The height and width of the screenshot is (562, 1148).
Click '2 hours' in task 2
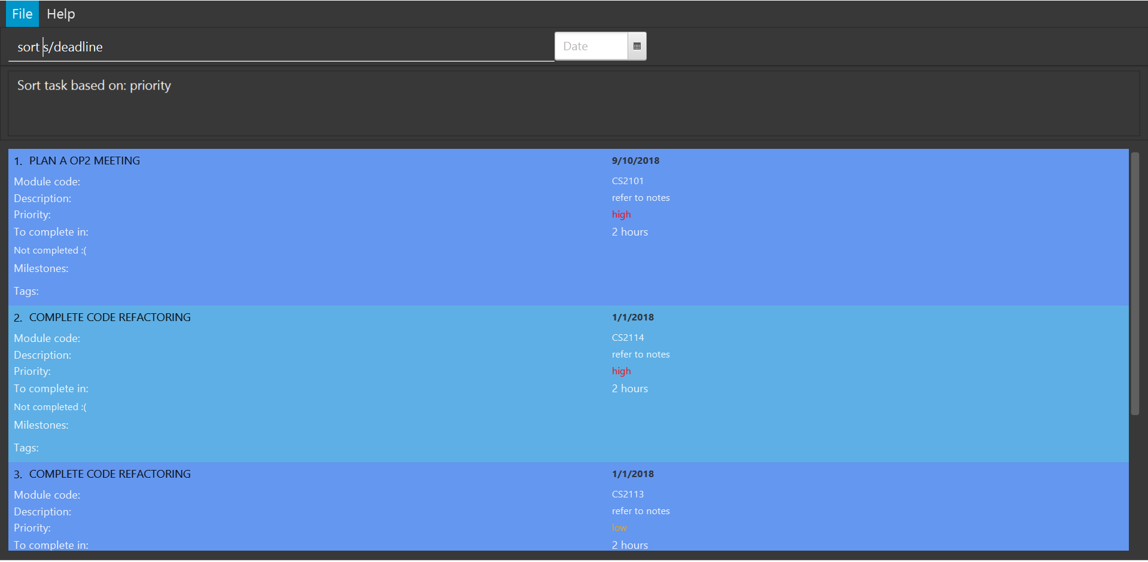pyautogui.click(x=630, y=389)
